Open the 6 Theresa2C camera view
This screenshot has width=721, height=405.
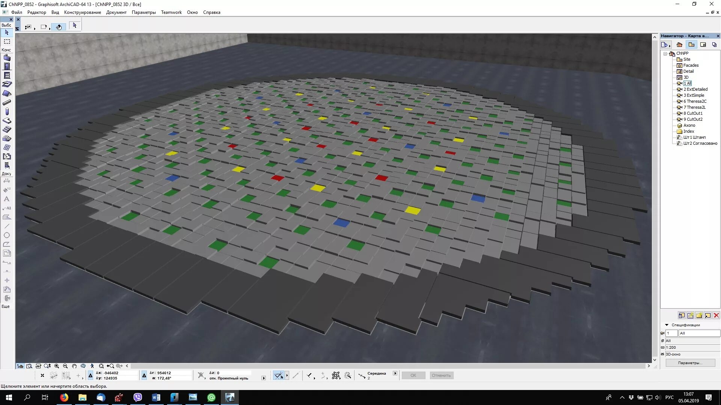point(695,101)
